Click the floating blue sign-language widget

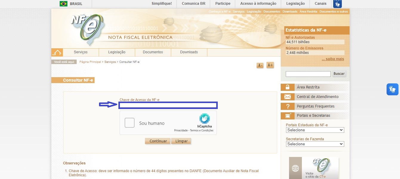click(x=393, y=89)
